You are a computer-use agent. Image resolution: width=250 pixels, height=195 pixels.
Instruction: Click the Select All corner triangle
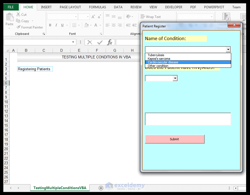coord(7,51)
